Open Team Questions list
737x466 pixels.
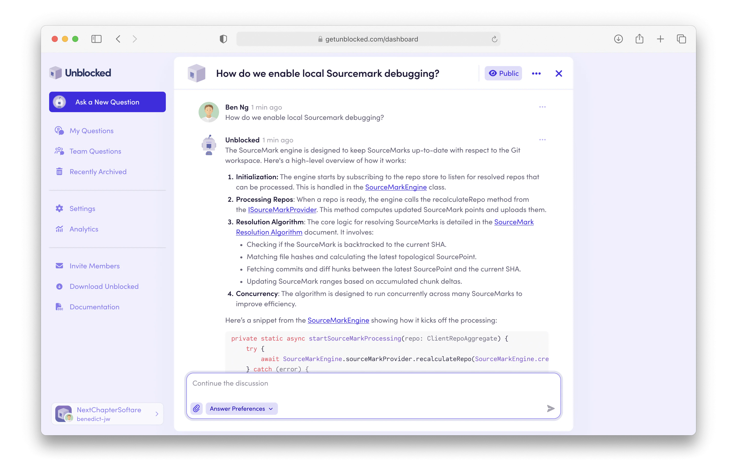(95, 151)
